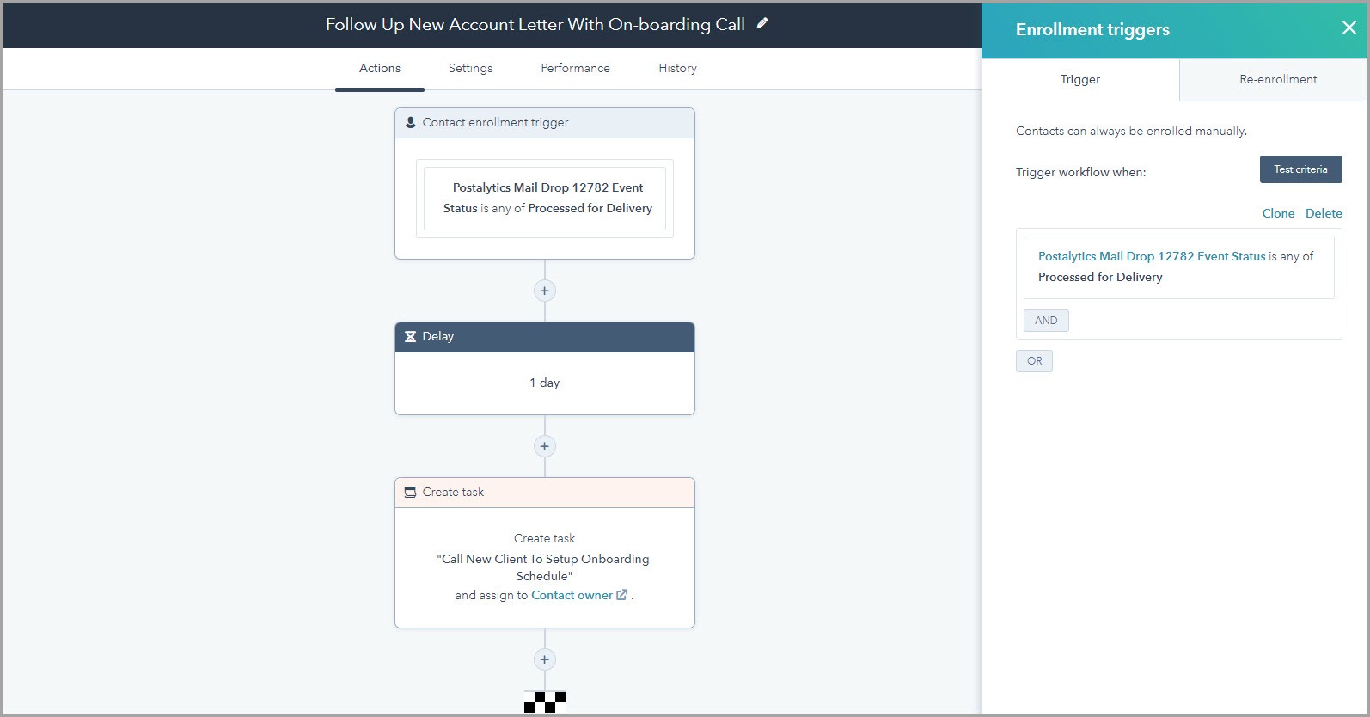Screen dimensions: 1370x717
Task: Click the "1 day" delay value
Action: coord(545,383)
